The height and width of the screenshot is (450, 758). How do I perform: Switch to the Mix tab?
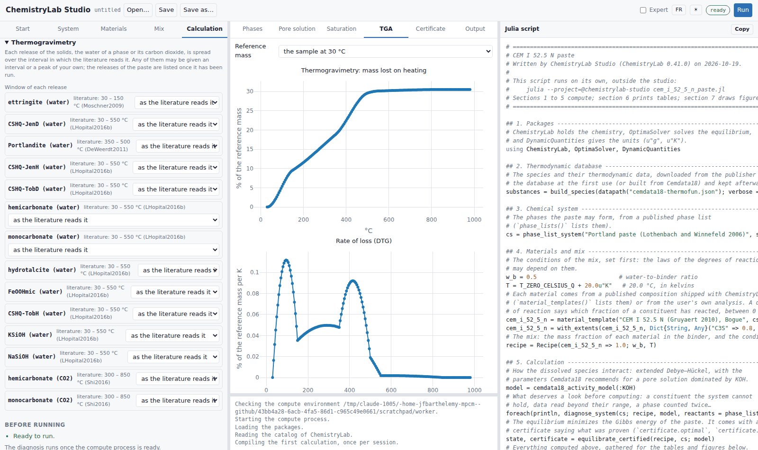pos(159,29)
